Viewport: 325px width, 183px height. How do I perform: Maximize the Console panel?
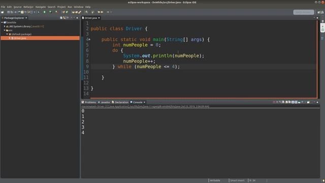[x=317, y=102]
